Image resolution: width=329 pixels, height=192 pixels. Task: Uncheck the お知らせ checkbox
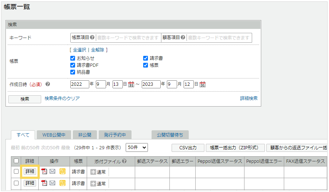73,58
